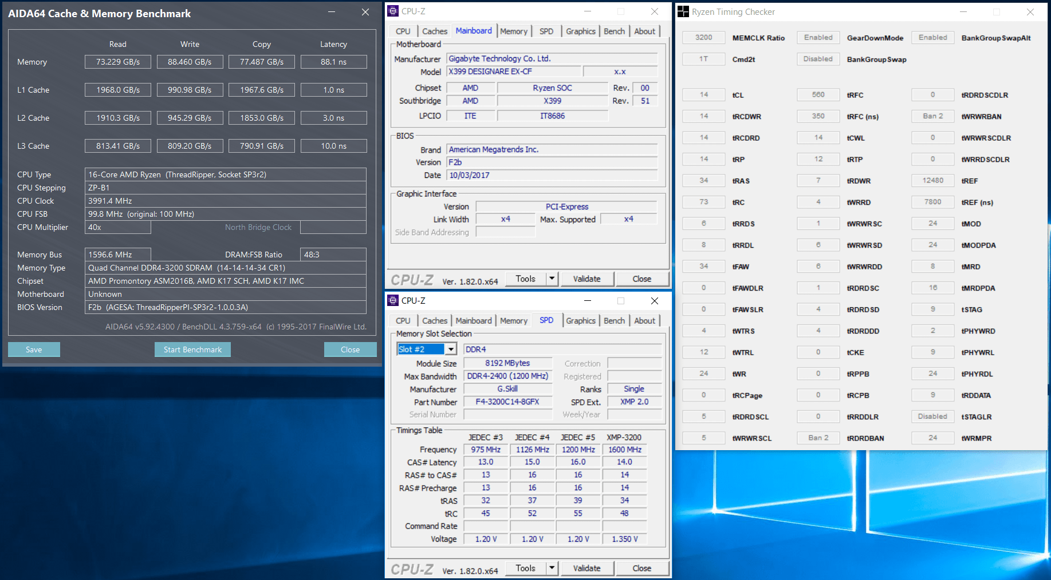Click tWRWRBAN Ban 2 value box
This screenshot has height=580, width=1051.
[x=933, y=116]
